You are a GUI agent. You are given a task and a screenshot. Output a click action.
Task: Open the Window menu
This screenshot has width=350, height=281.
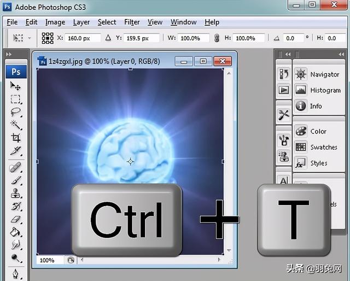coord(184,22)
